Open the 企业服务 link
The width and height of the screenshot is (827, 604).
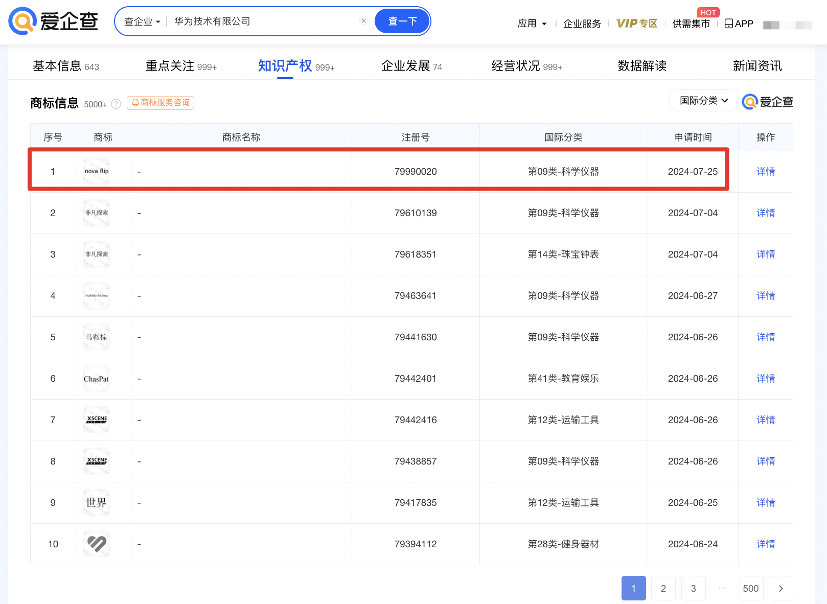coord(582,24)
